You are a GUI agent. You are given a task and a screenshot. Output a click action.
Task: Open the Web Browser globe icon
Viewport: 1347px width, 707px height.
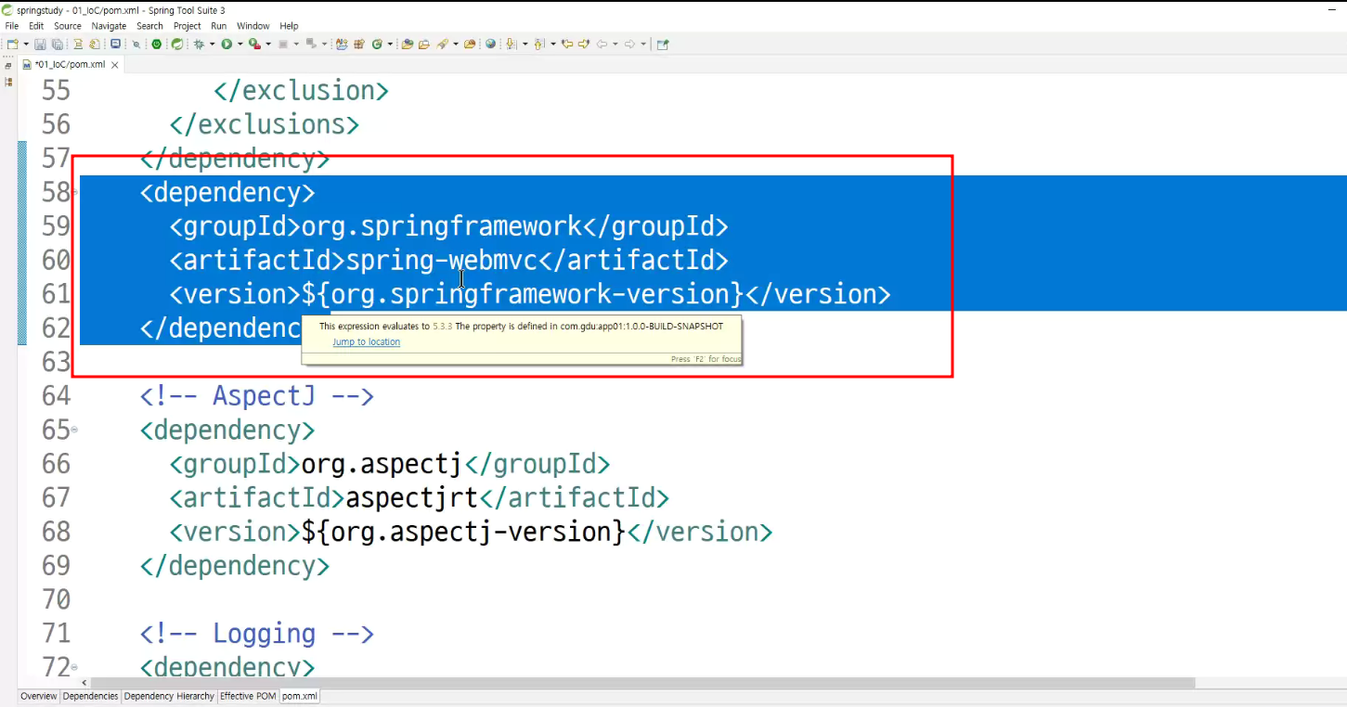click(490, 44)
